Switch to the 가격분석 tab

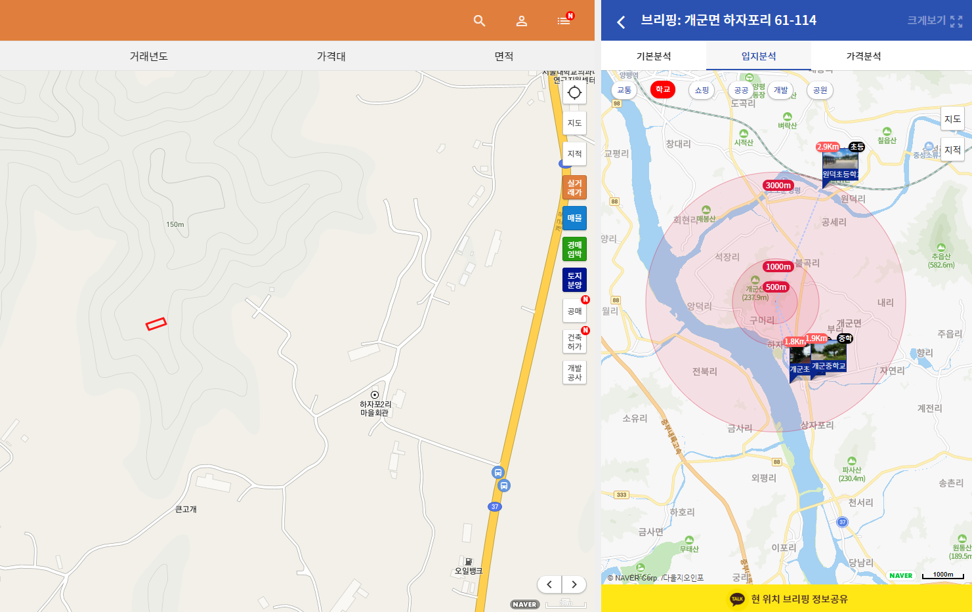864,56
